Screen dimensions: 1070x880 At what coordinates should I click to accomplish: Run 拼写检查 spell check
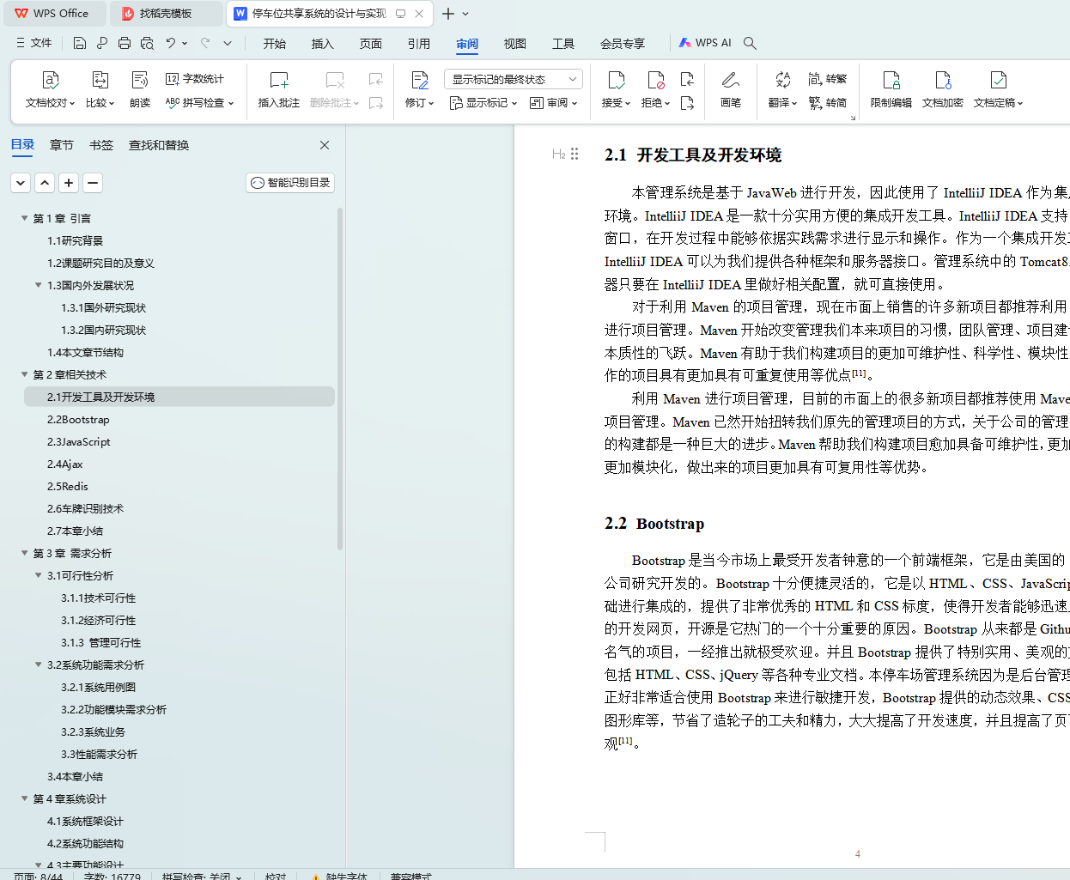coord(198,103)
